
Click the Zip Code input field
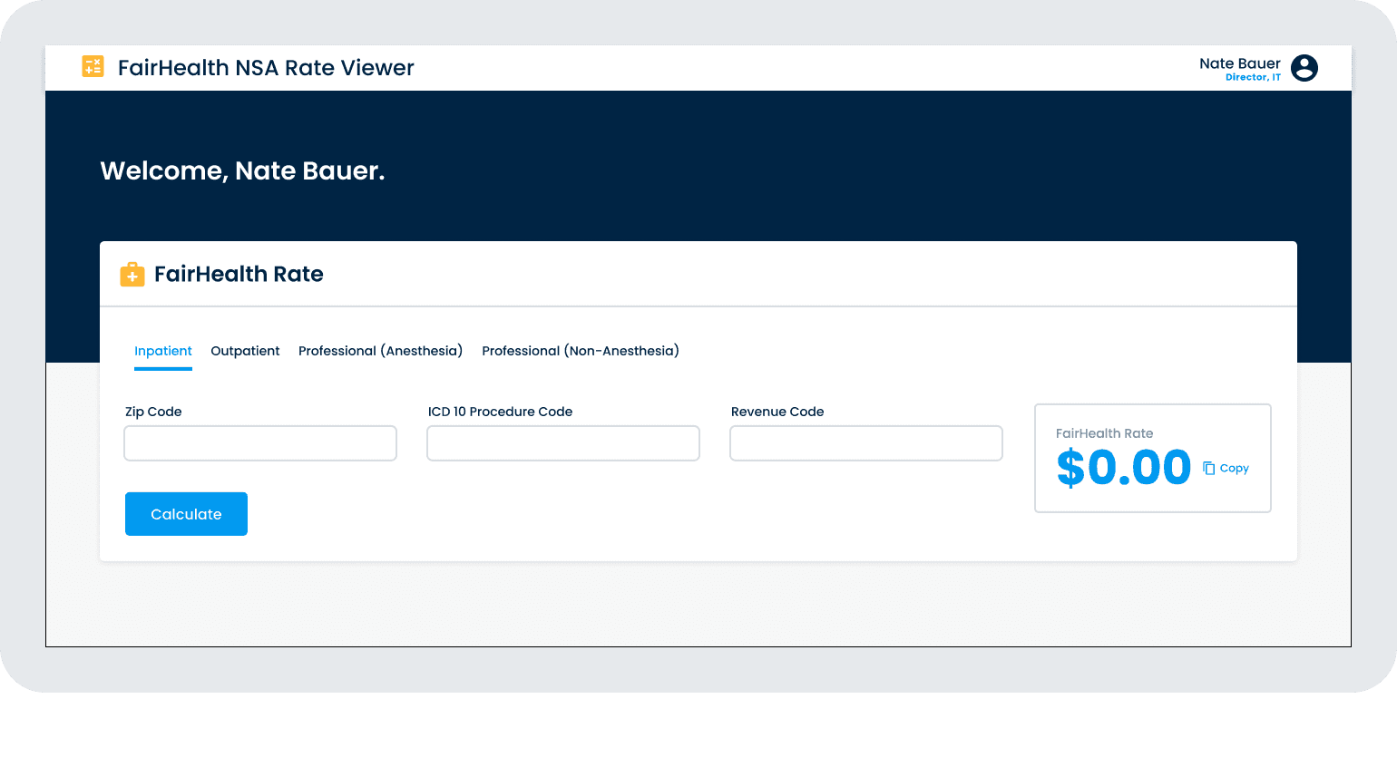259,443
